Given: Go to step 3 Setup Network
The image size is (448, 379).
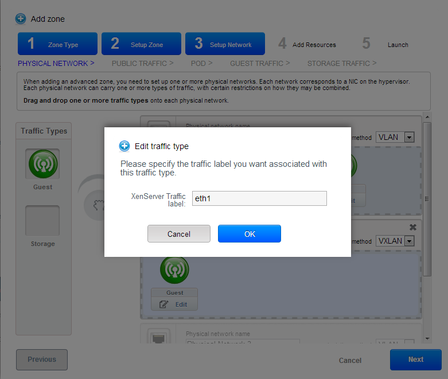Looking at the screenshot, I should [225, 44].
